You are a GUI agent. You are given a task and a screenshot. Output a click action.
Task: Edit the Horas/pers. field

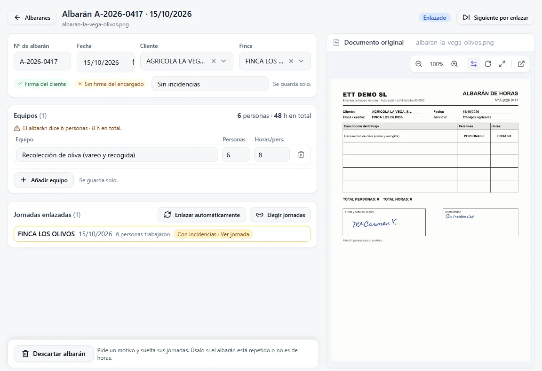(x=271, y=155)
